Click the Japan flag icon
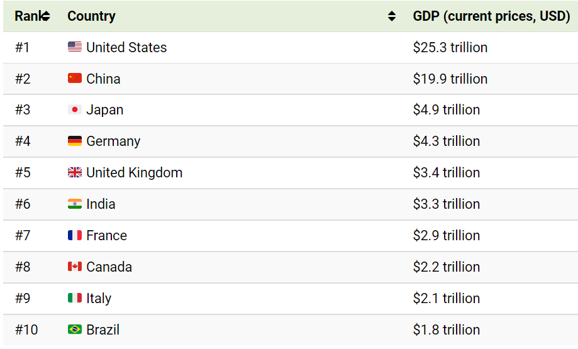The height and width of the screenshot is (349, 578). (75, 109)
